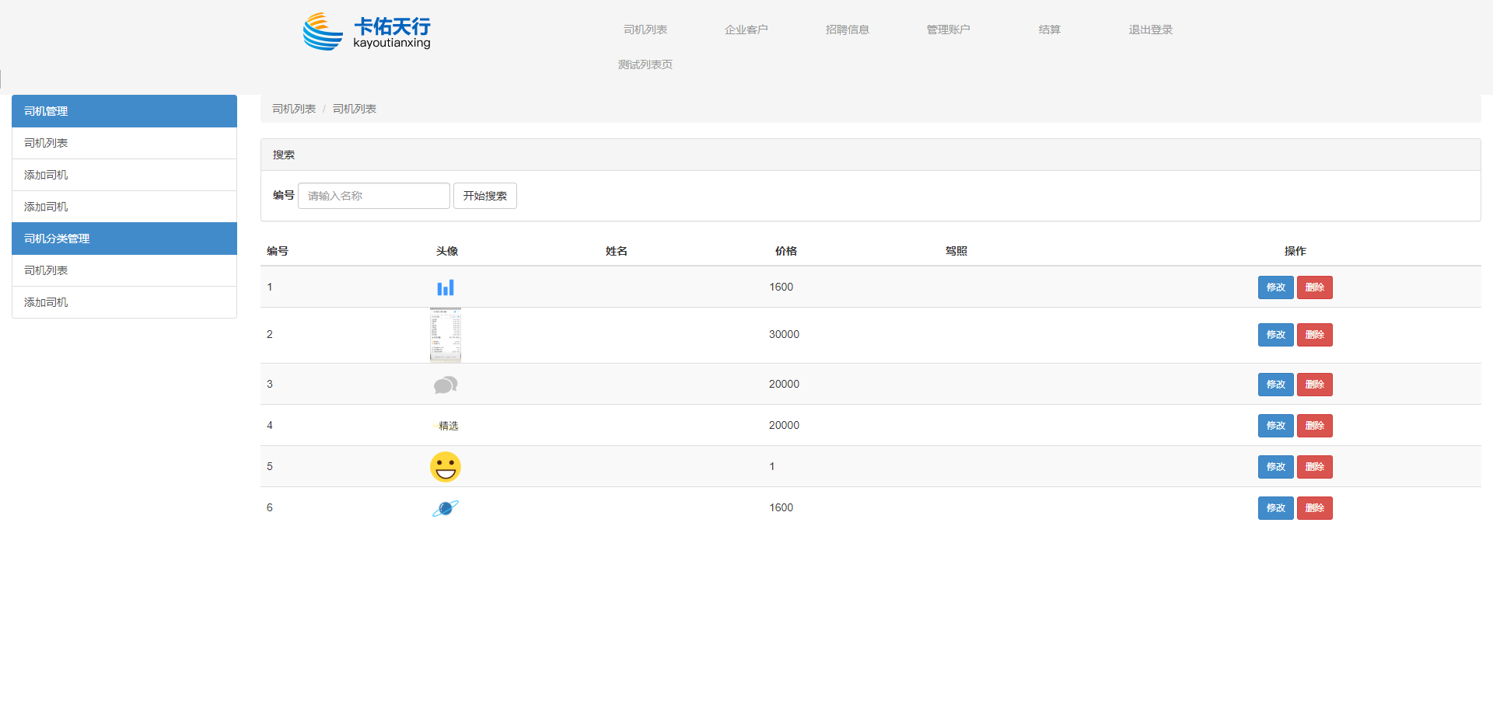Select 结算 in the top navigation

[x=1049, y=30]
